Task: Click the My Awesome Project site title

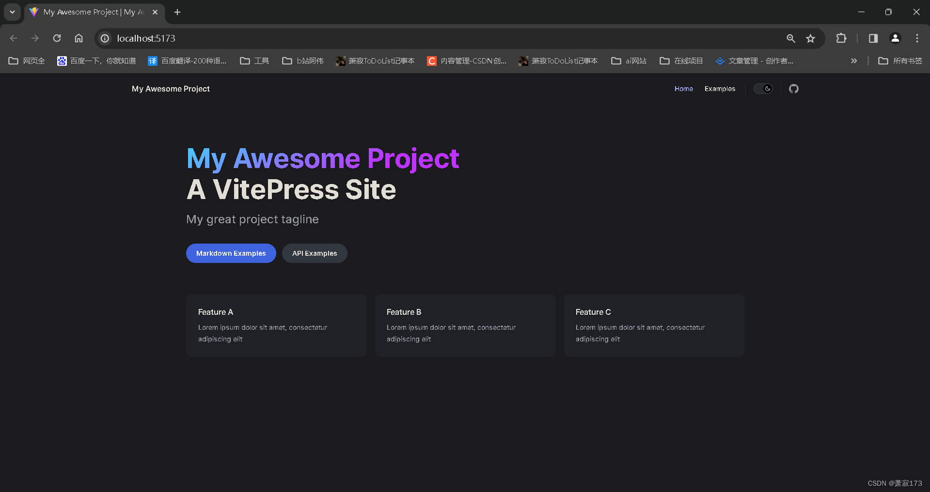Action: (171, 89)
